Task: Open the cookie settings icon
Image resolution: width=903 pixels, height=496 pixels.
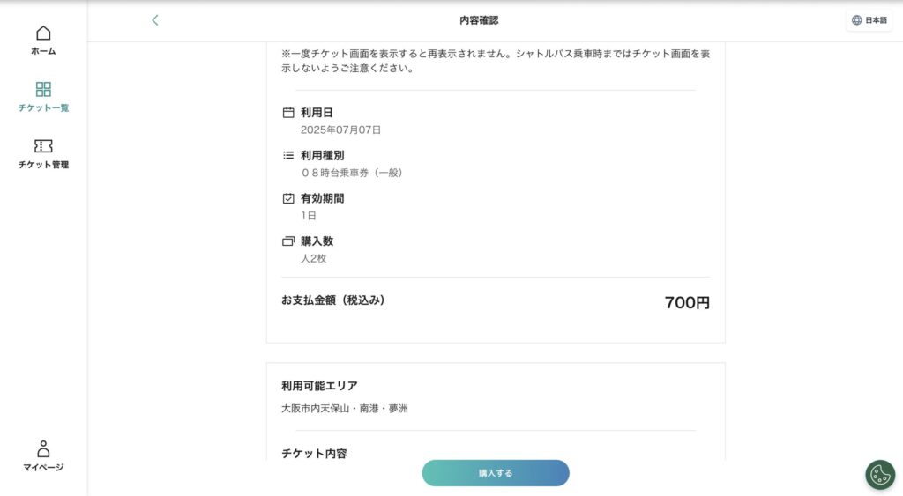Action: click(x=879, y=474)
